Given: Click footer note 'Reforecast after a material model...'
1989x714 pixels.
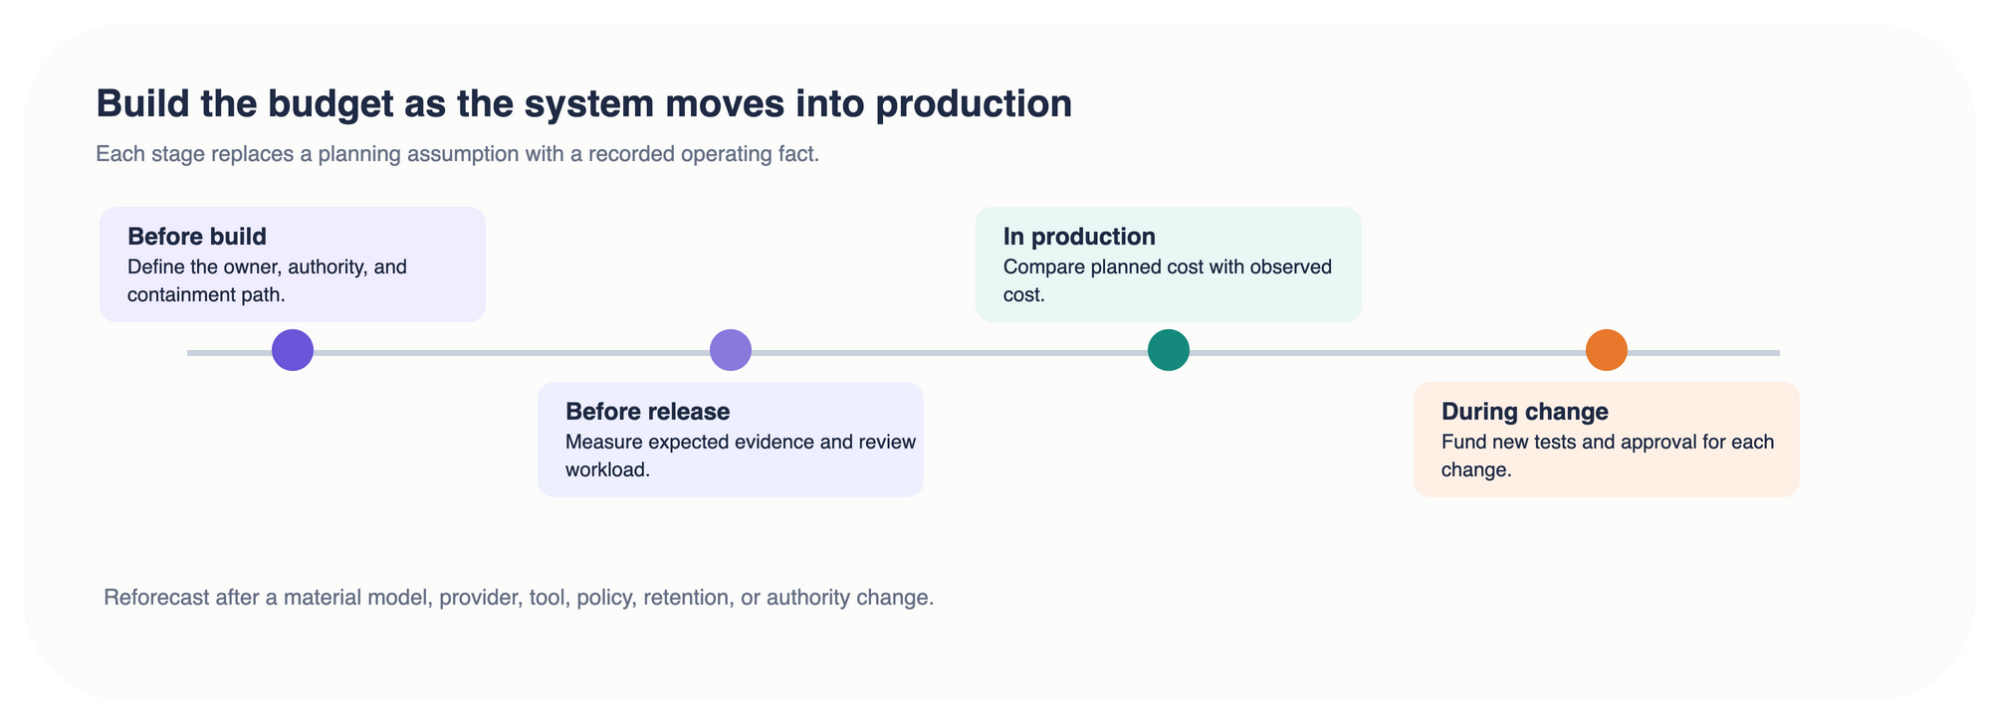Looking at the screenshot, I should point(519,598).
